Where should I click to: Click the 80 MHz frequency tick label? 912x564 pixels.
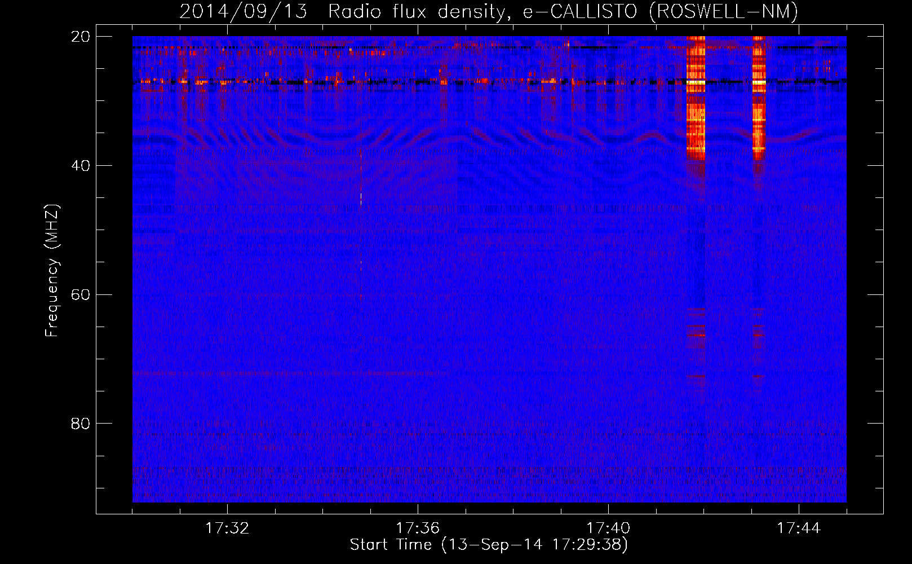point(81,424)
